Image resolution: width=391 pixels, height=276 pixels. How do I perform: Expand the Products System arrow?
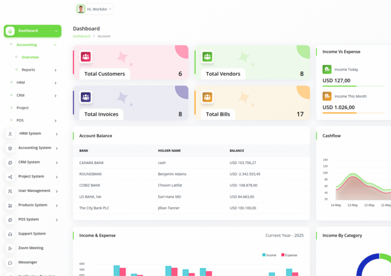tap(57, 205)
